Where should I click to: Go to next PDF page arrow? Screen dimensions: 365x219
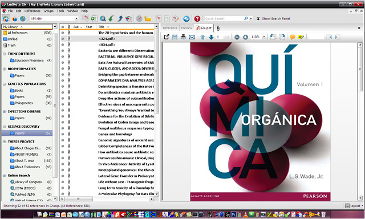[x=211, y=37]
